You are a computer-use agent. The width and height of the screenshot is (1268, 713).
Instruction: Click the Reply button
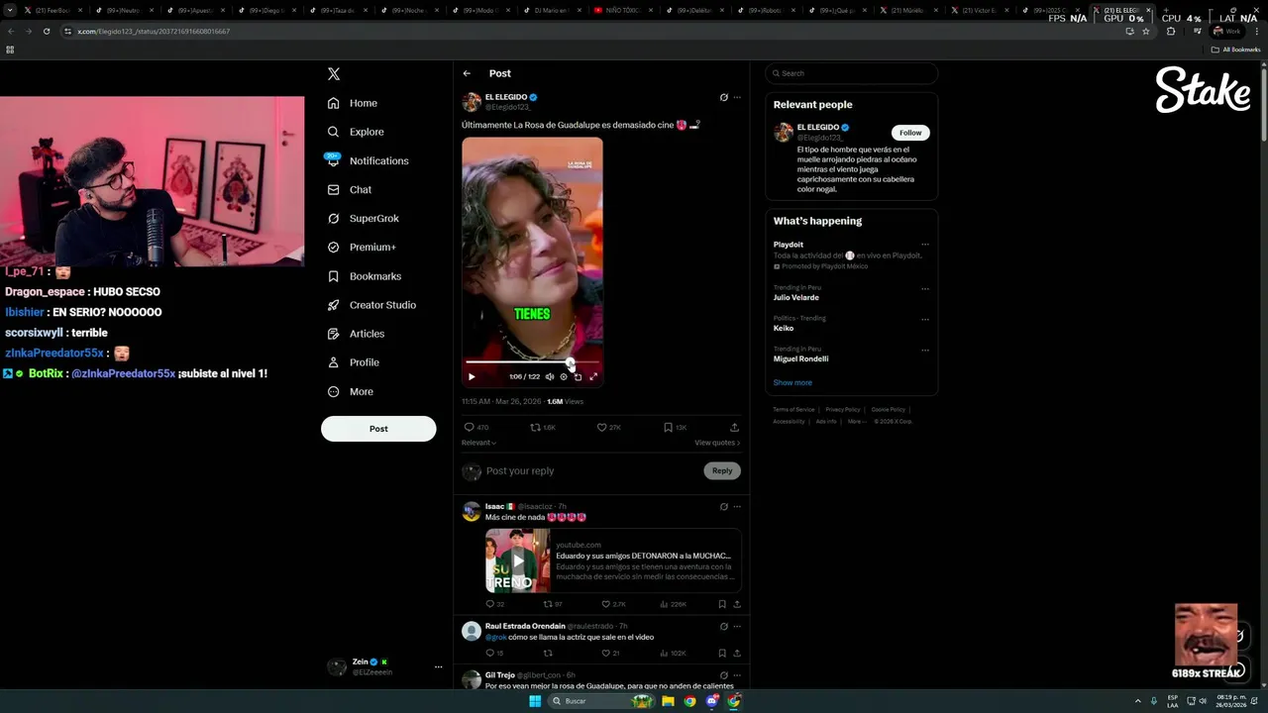coord(722,471)
